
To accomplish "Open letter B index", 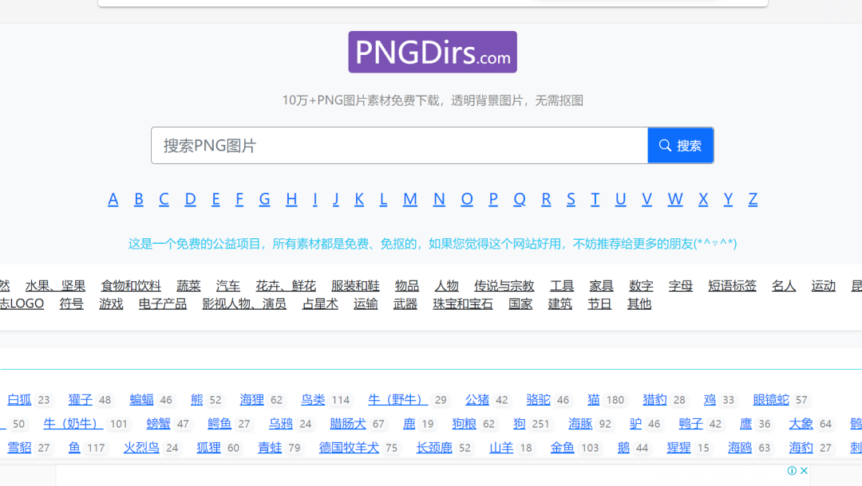I will point(139,199).
